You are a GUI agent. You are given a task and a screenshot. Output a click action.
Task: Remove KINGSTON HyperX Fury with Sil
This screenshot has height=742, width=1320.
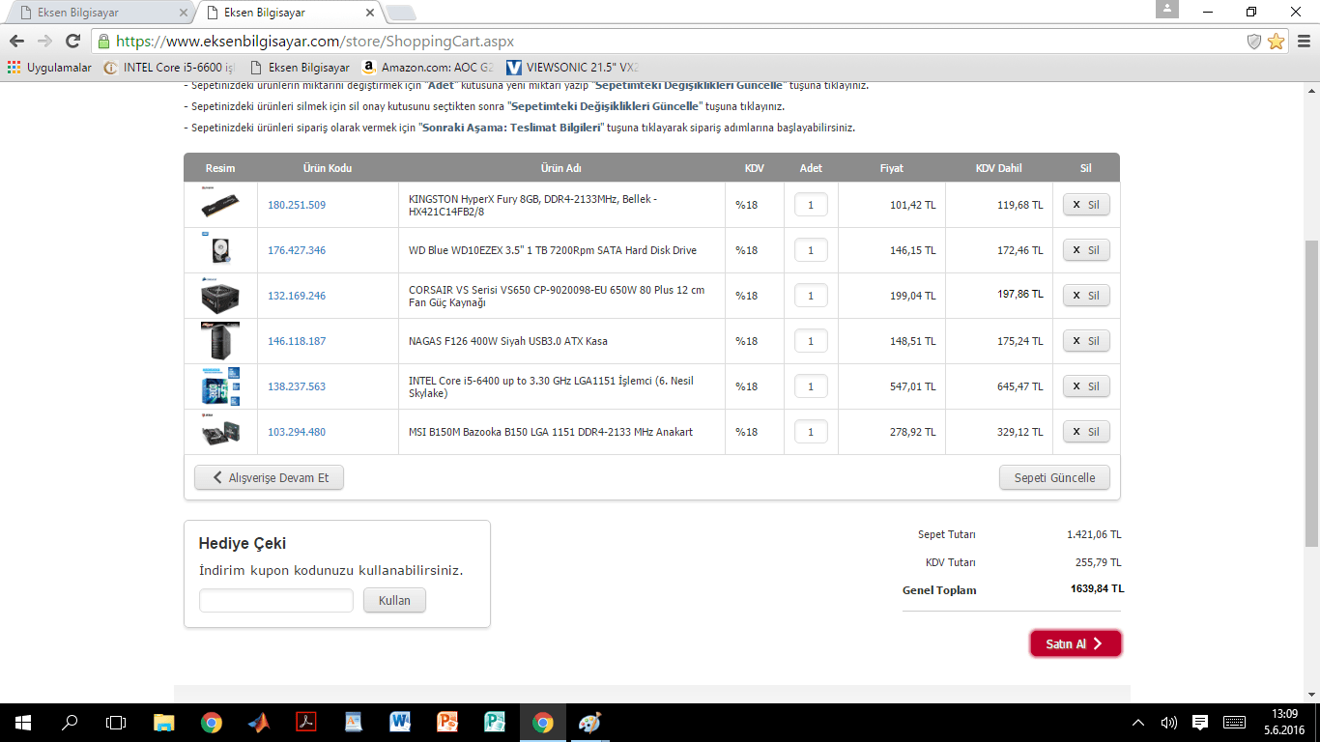click(x=1086, y=205)
